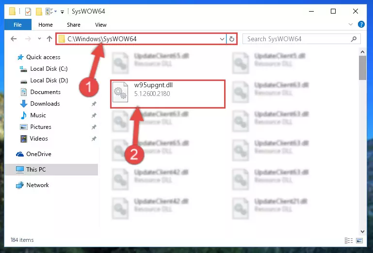Image resolution: width=373 pixels, height=253 pixels.
Task: Click the Quick access star icon
Action: 20,57
